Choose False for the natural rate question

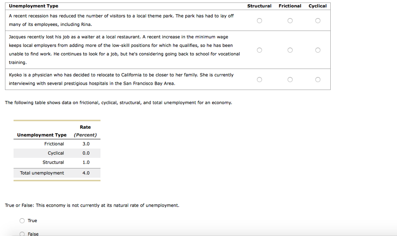coord(22,234)
